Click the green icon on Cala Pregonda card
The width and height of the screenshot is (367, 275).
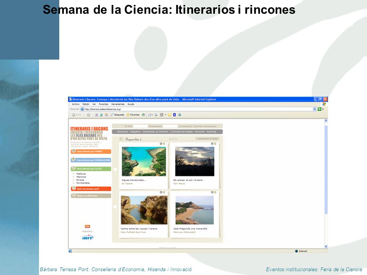[215, 192]
